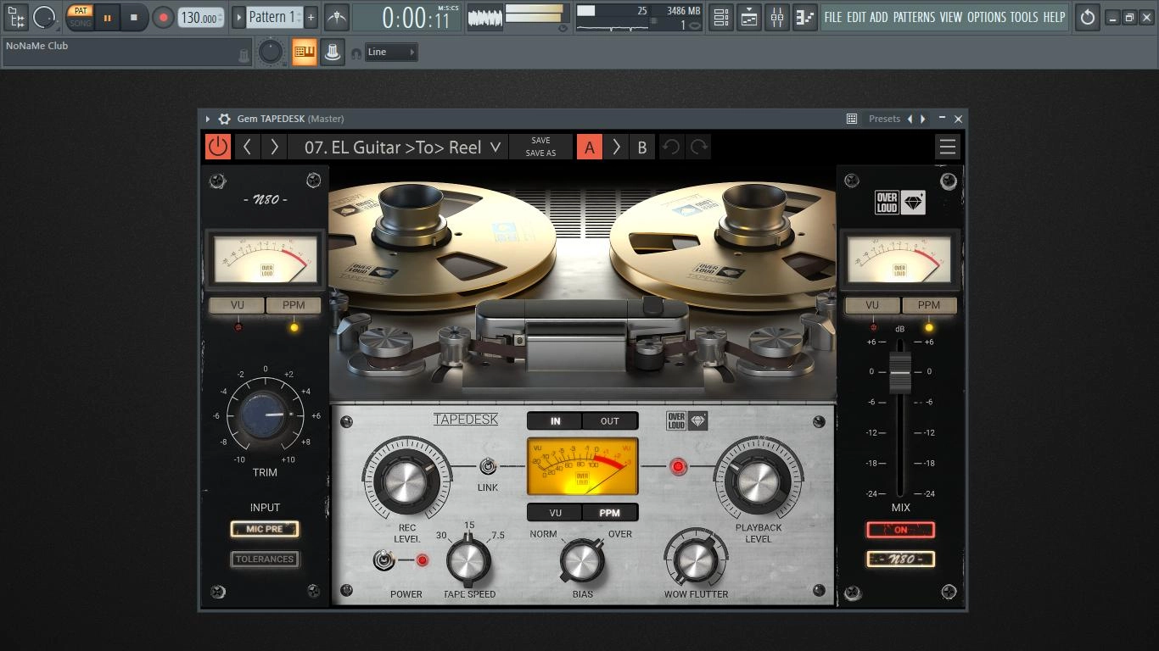Click the MIX fader handle
The image size is (1159, 651).
900,372
